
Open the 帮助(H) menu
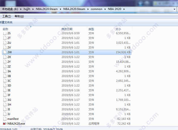(x=19, y=16)
